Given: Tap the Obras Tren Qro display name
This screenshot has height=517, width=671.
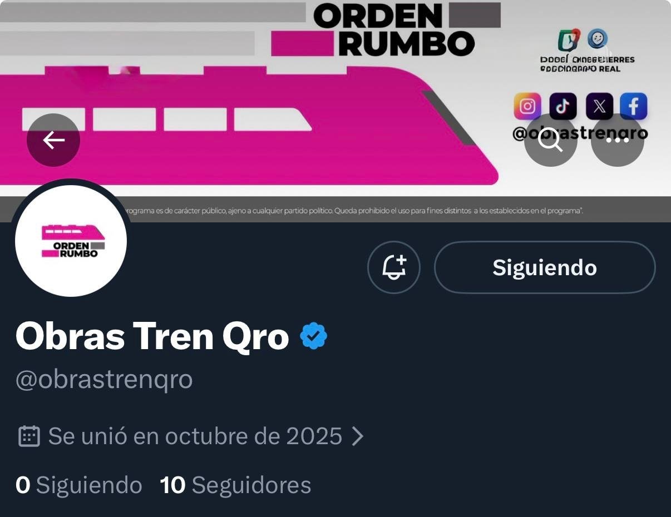Looking at the screenshot, I should [152, 336].
